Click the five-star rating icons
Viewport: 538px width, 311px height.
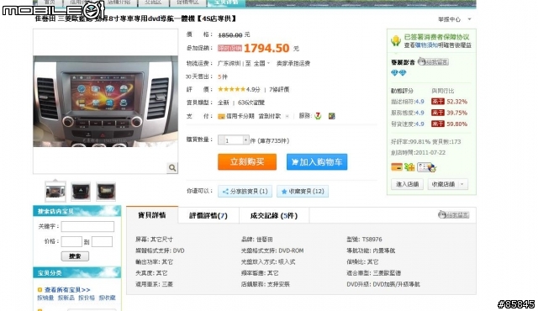pos(232,89)
